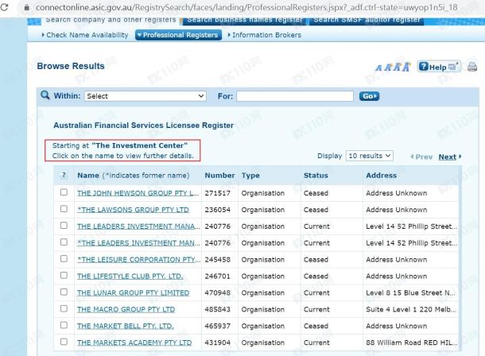
Task: Tick checkbox for THE LUNAR GROUP PTY LIMITED
Action: [64, 292]
